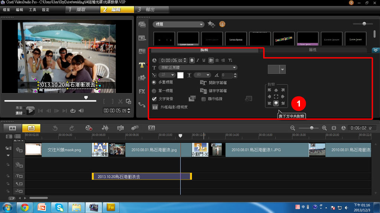Open the Path library icon

142,105
